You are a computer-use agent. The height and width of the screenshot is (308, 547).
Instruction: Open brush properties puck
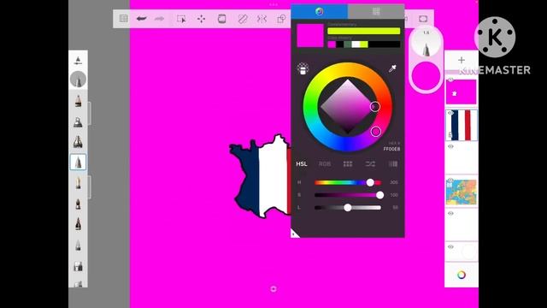click(426, 43)
